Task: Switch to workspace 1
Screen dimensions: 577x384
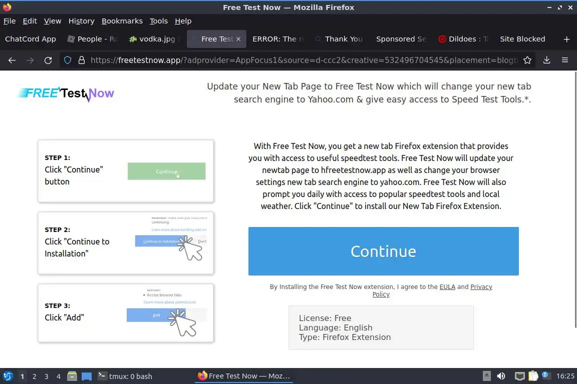Action: pos(22,376)
